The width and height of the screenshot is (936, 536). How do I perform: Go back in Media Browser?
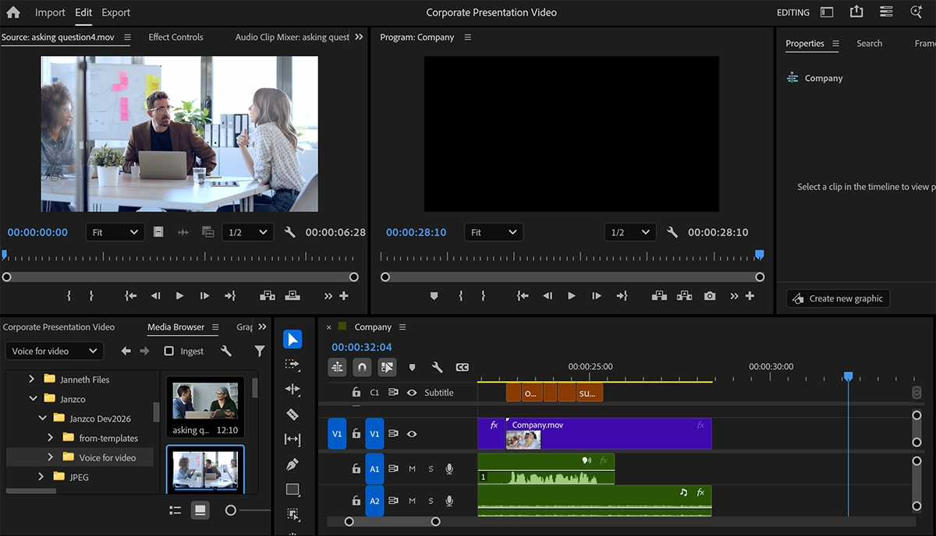pos(126,351)
